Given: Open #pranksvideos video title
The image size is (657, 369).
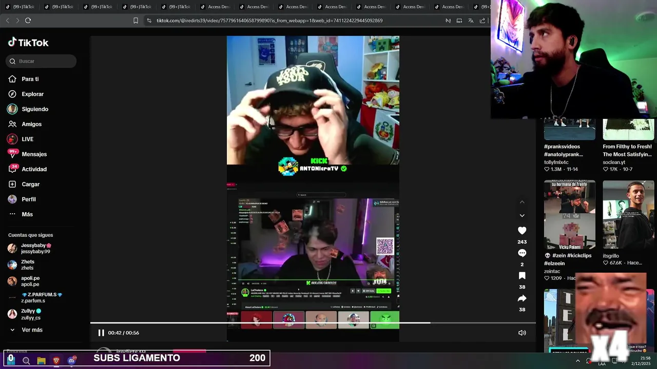Looking at the screenshot, I should coord(564,151).
